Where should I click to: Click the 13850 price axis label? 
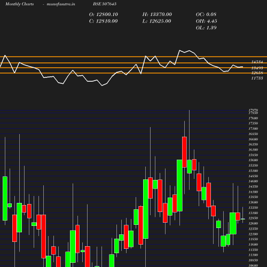[x=253, y=197]
